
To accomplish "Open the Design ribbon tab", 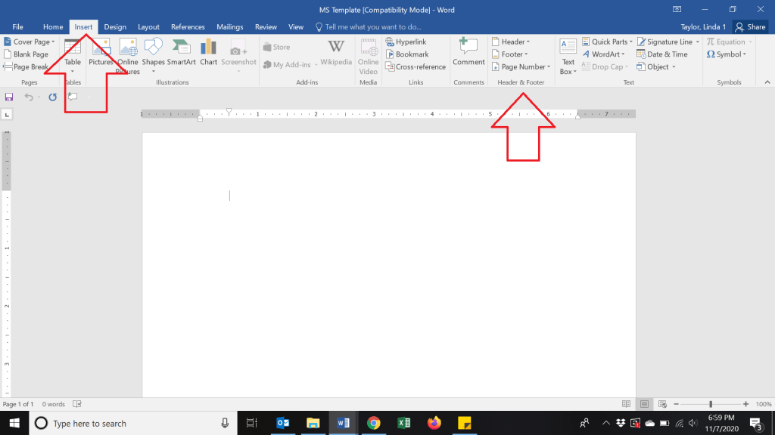I will point(115,26).
